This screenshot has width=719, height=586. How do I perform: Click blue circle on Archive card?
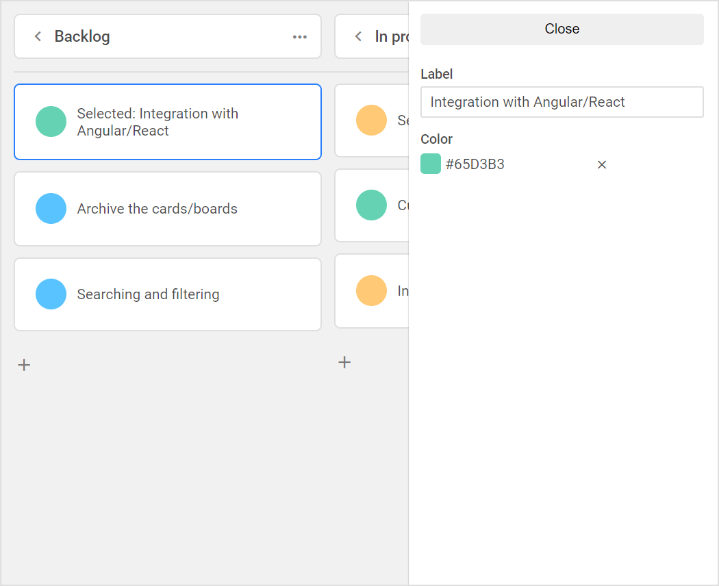(x=51, y=209)
